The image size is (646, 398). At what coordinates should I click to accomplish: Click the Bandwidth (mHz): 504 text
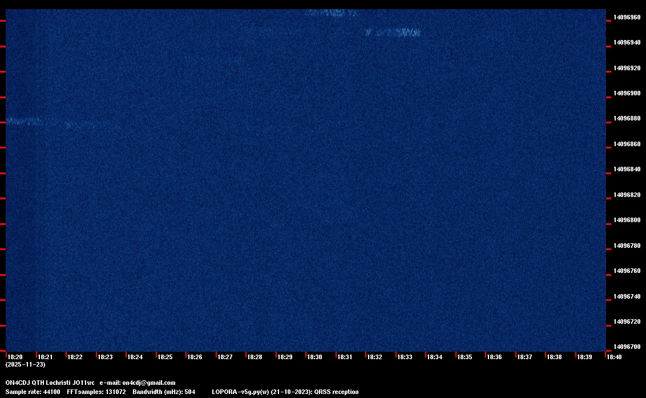(164, 392)
